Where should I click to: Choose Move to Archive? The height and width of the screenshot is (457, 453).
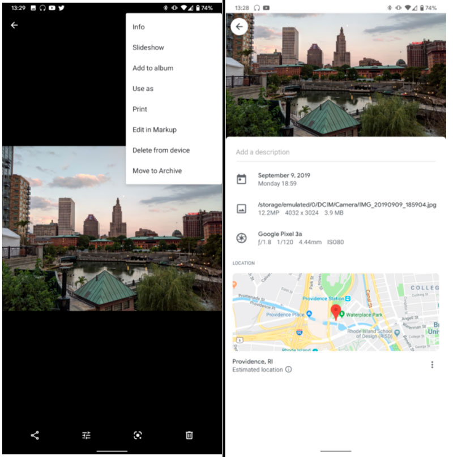[174, 171]
